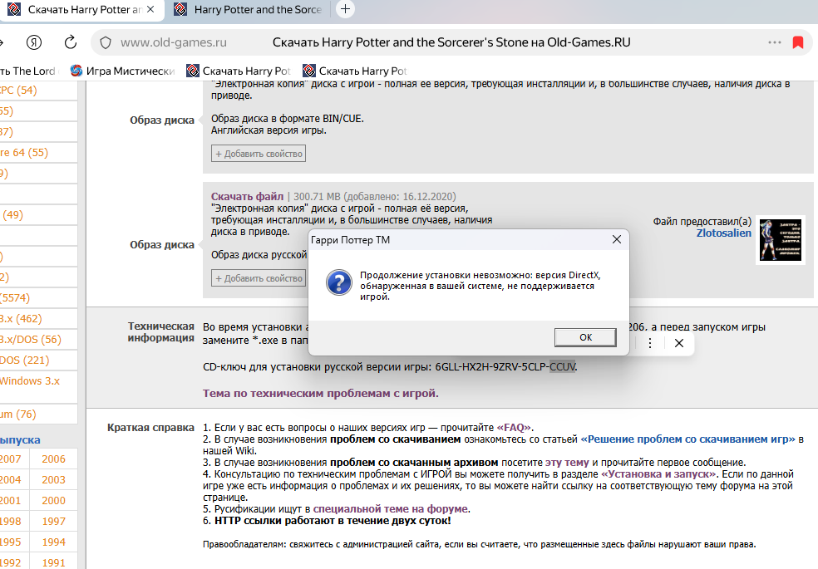Screen dimensions: 818x569
Task: Open 'специальной теме на форуме' link
Action: pyautogui.click(x=390, y=509)
